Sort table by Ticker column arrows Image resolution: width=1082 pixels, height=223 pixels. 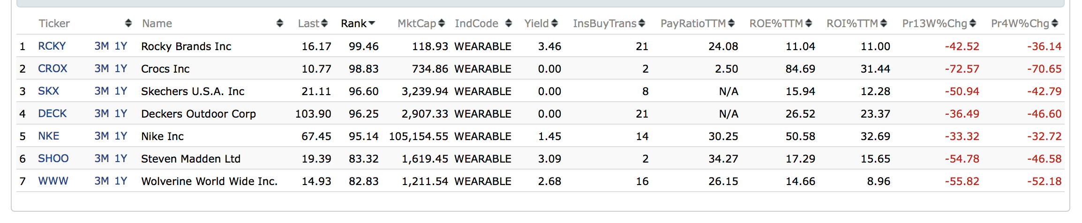tap(128, 23)
